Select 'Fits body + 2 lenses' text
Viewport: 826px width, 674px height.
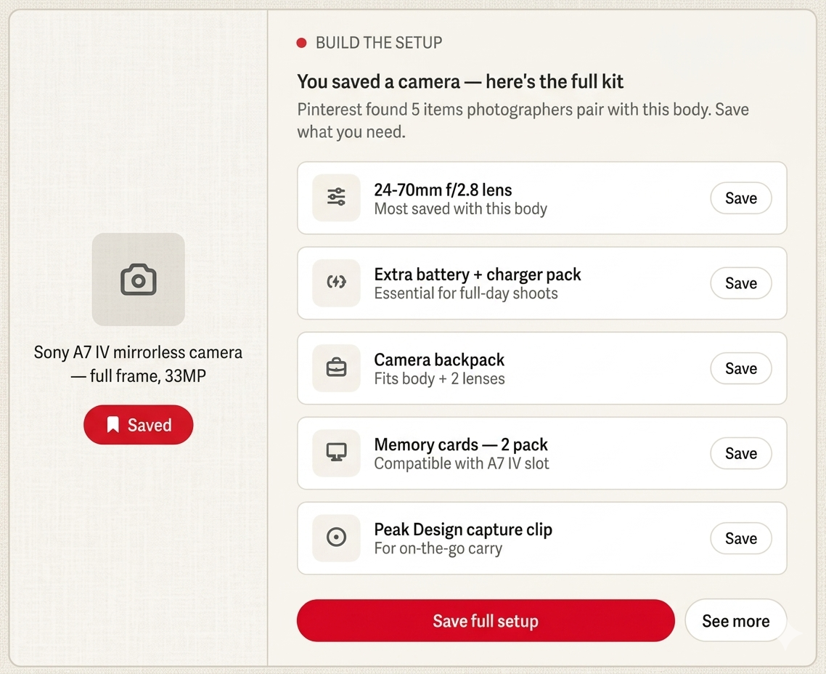click(439, 378)
